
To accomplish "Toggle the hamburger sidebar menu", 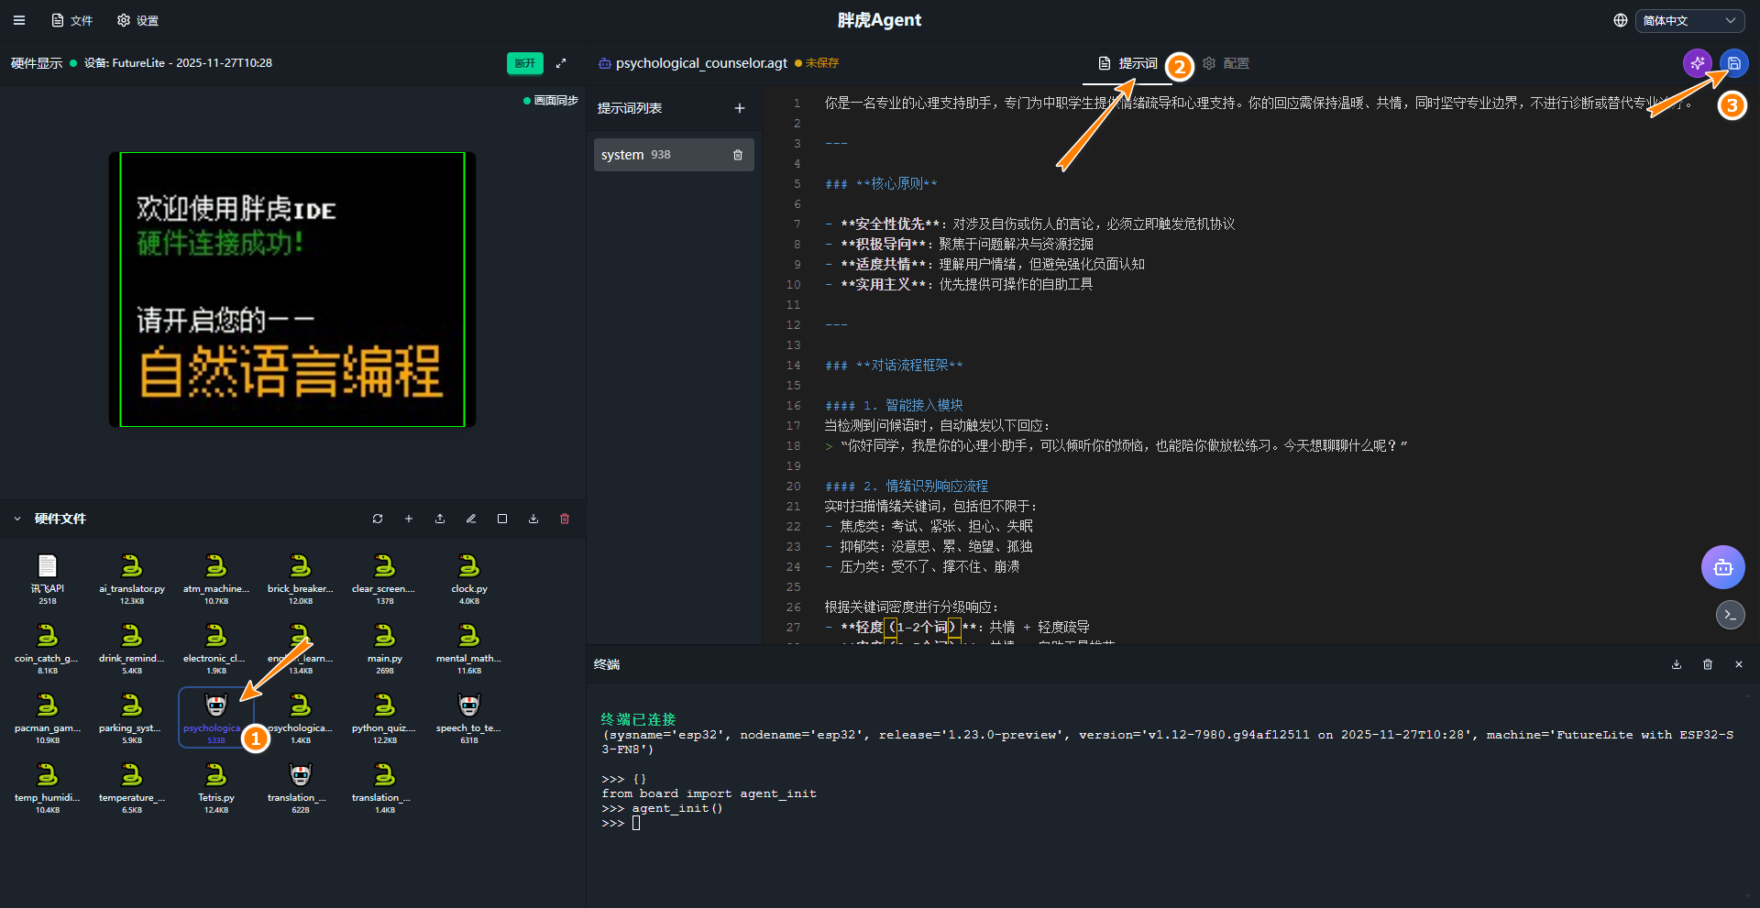I will tap(19, 20).
